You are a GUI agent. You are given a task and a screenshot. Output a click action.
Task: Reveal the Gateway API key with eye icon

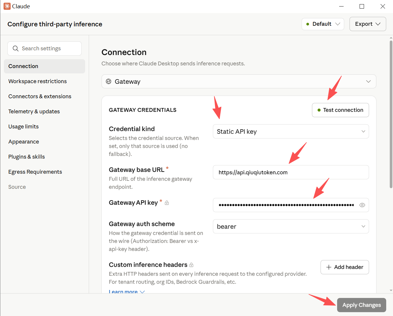point(362,205)
